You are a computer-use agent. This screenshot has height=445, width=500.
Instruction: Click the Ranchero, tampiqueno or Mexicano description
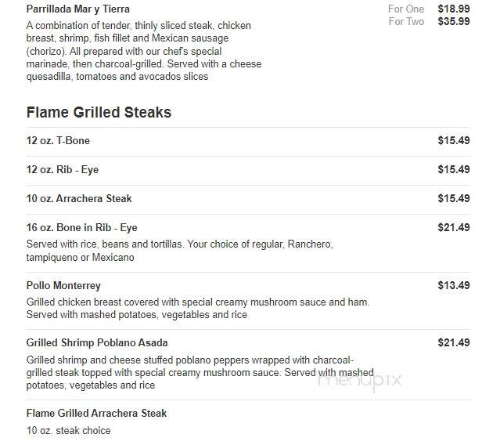(x=179, y=251)
